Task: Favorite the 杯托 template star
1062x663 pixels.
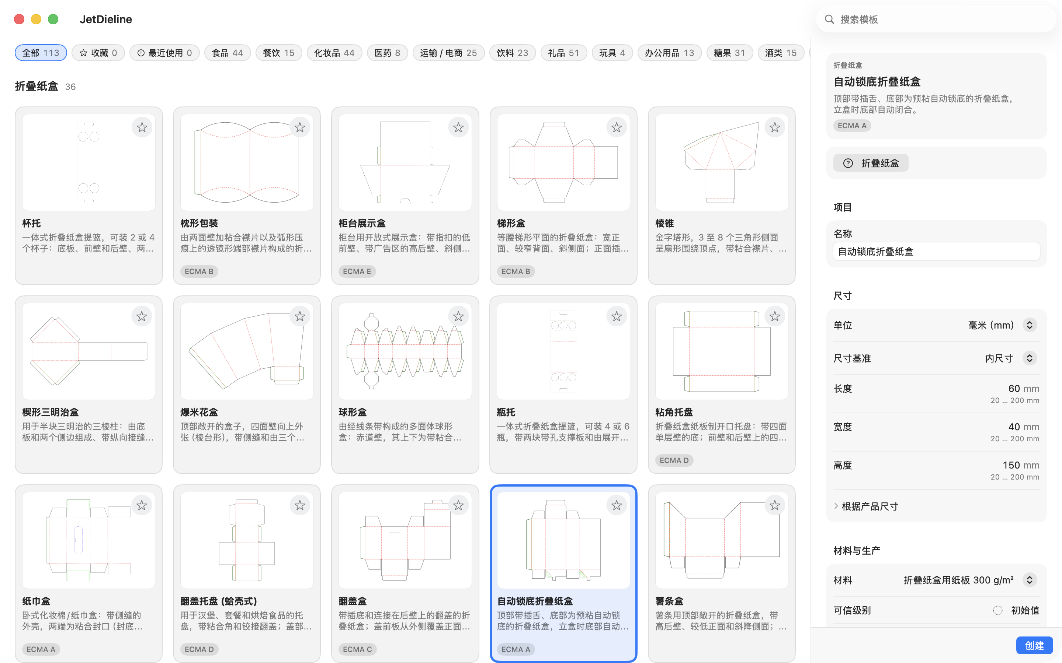Action: click(142, 127)
